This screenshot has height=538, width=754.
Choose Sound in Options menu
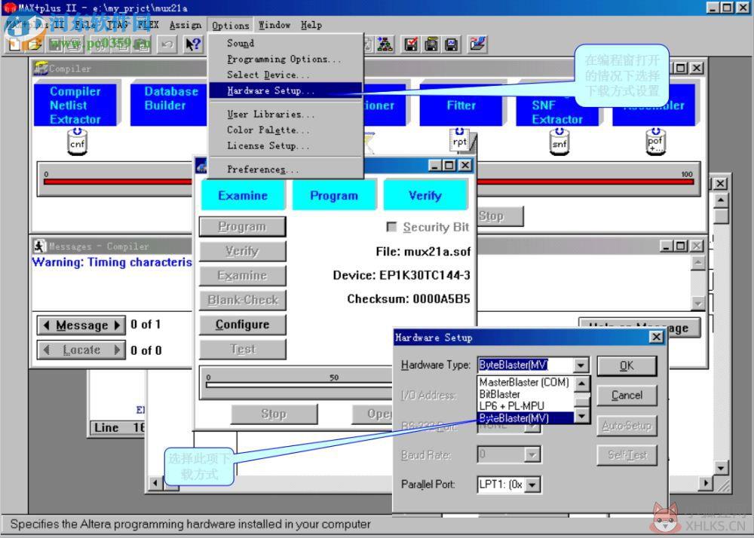[285, 43]
